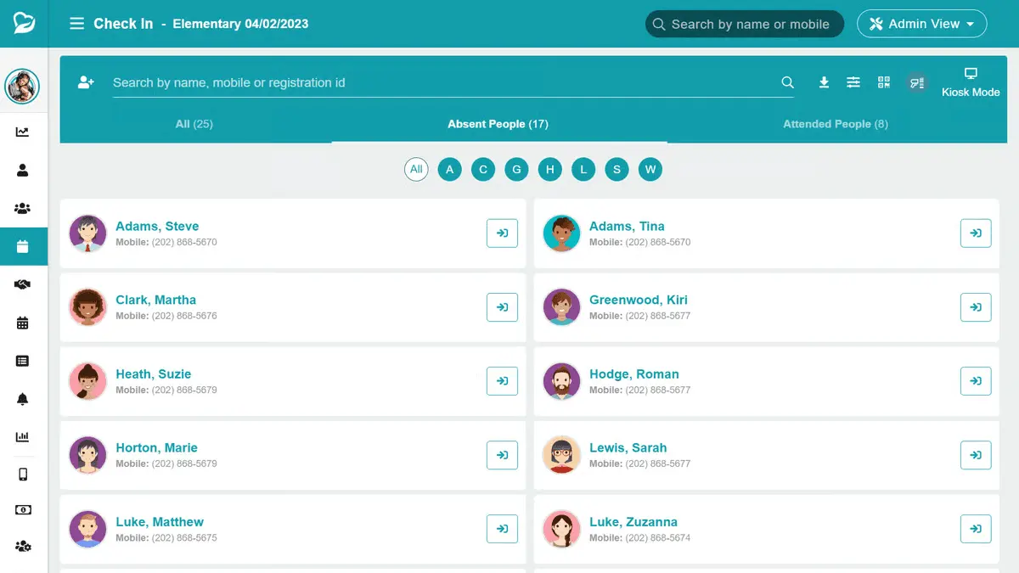This screenshot has height=573, width=1019.
Task: Open the money giving sidebar icon
Action: click(x=23, y=510)
